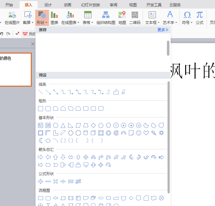Expand the 符号 dropdown arrow

click(x=191, y=23)
